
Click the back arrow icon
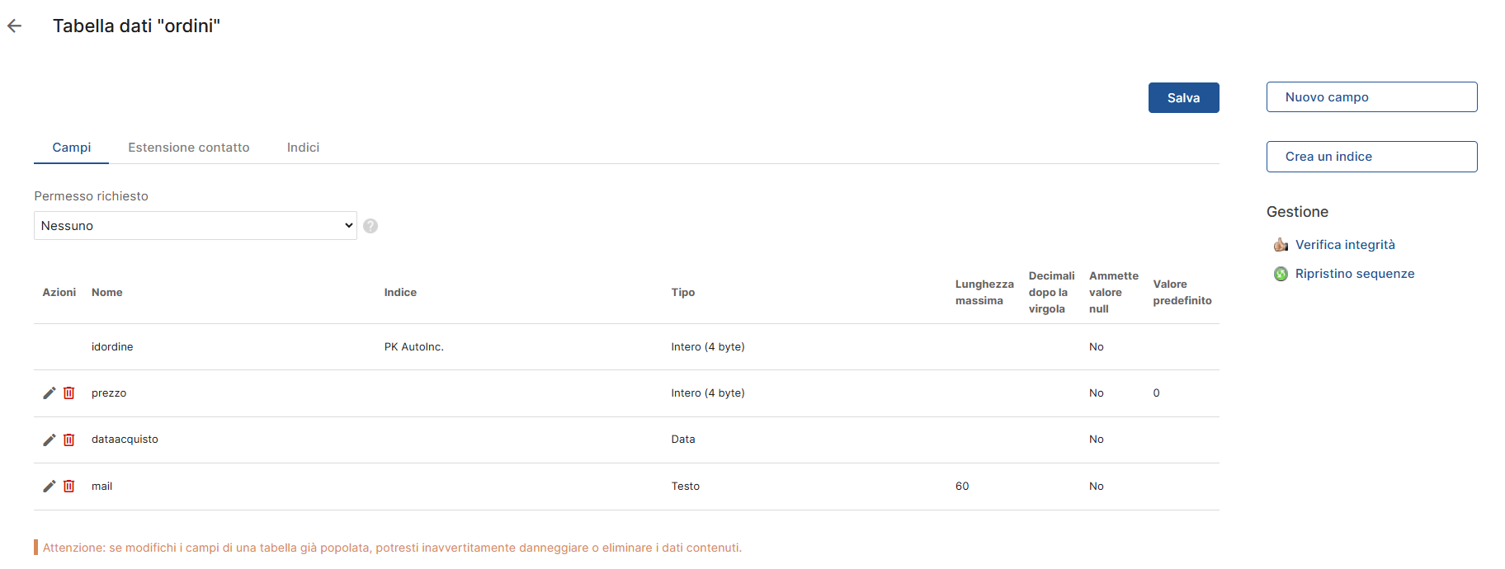point(14,26)
